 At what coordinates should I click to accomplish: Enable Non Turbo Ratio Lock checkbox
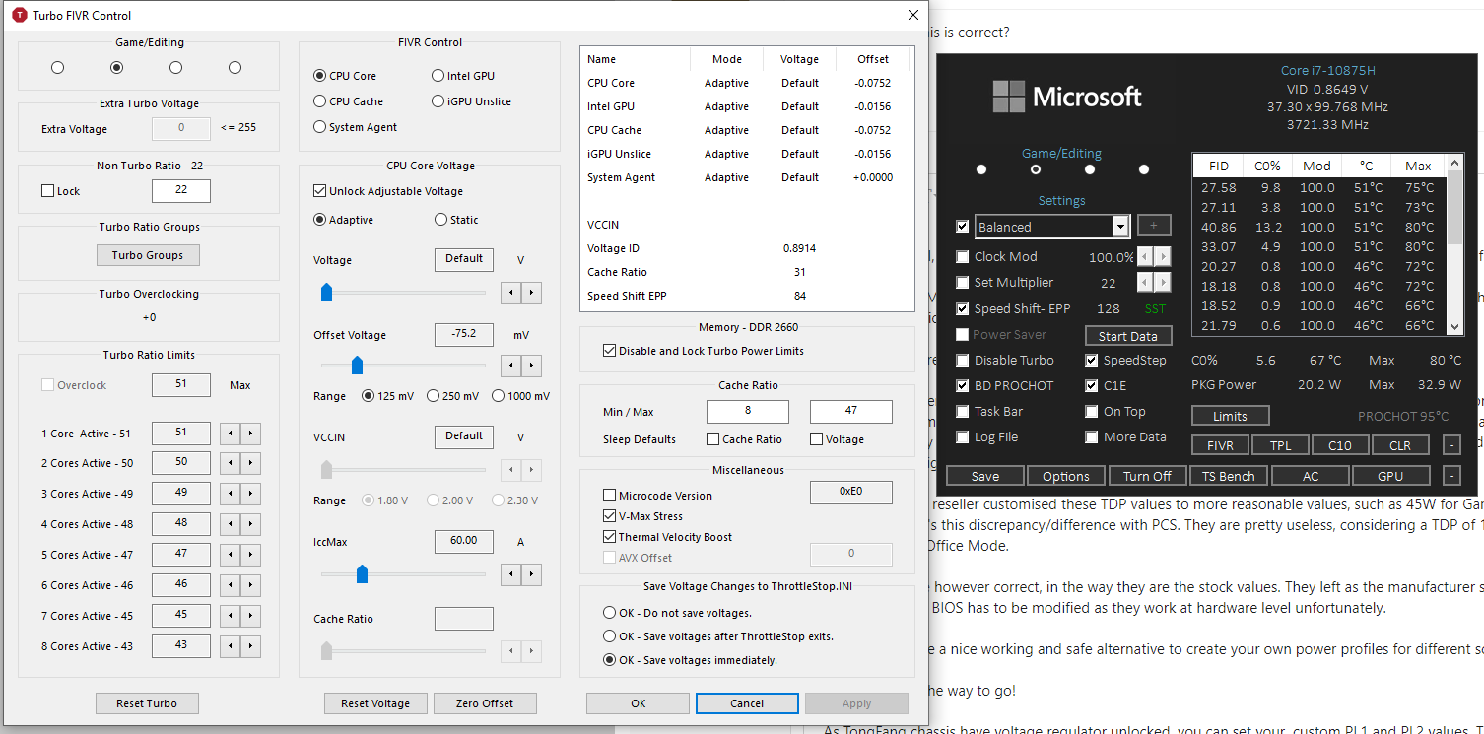tap(48, 191)
